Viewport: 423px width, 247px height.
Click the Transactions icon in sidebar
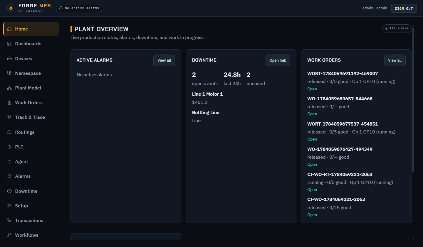[9, 221]
